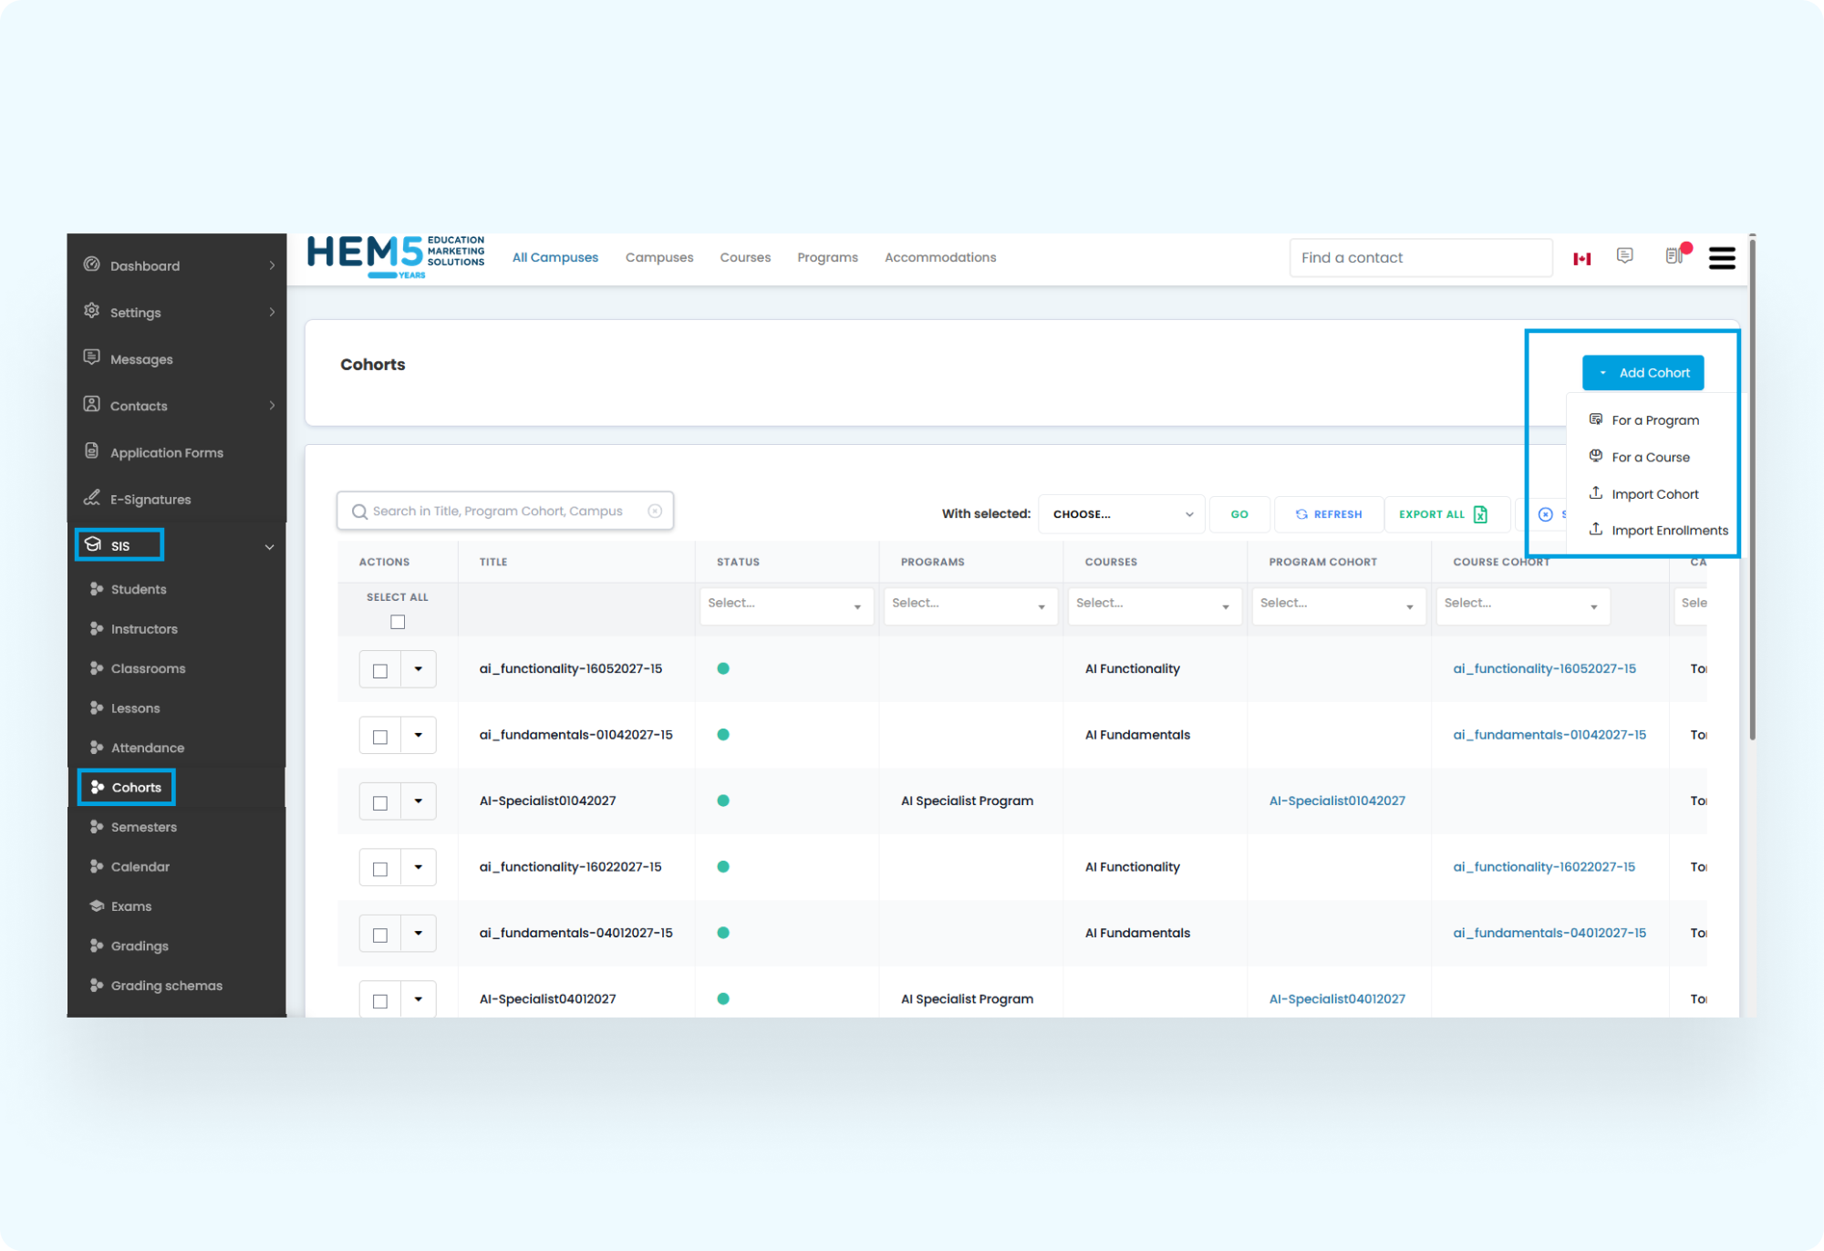Select Import Enrollments from Add Cohort menu
1824x1251 pixels.
1668,531
